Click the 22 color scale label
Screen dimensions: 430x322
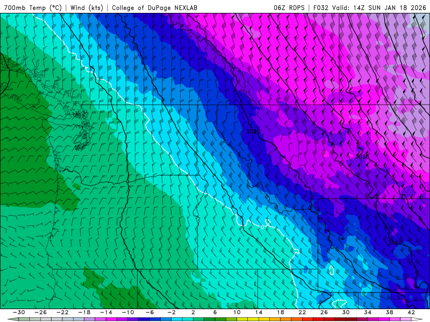point(302,312)
